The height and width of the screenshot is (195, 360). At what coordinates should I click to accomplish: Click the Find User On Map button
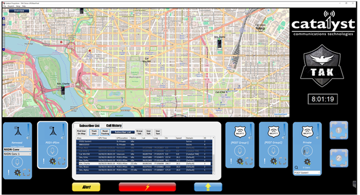(82, 133)
